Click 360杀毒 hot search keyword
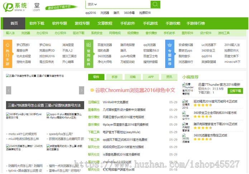Image resolution: width=249 pixels, height=174 pixels. tap(129, 13)
